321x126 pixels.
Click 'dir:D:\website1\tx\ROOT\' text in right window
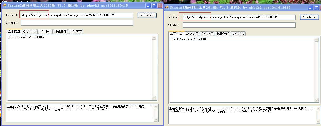coord(189,39)
